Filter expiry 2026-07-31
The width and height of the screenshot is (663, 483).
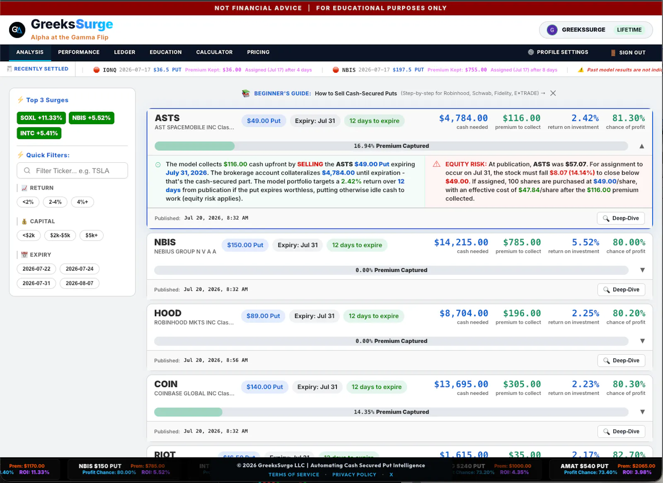[36, 283]
